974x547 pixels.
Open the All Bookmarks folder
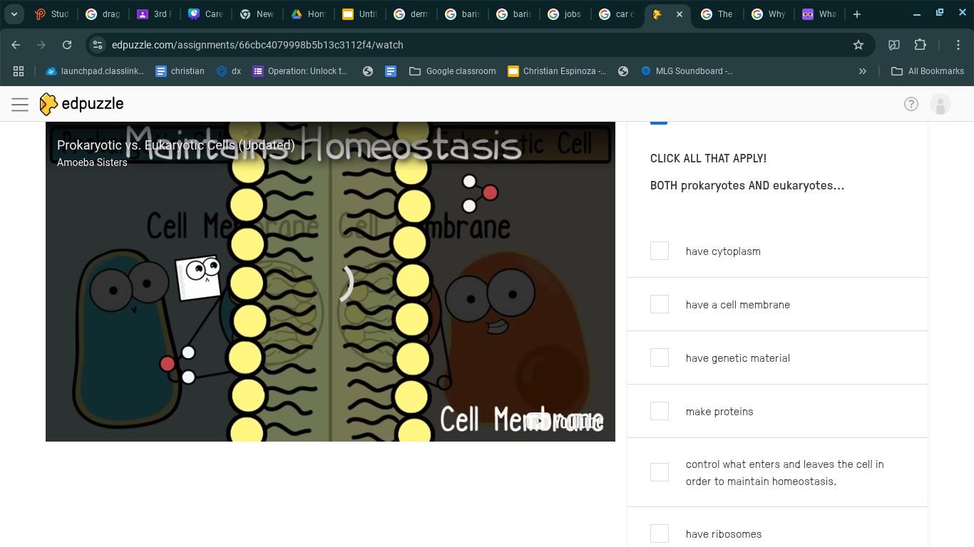(928, 71)
